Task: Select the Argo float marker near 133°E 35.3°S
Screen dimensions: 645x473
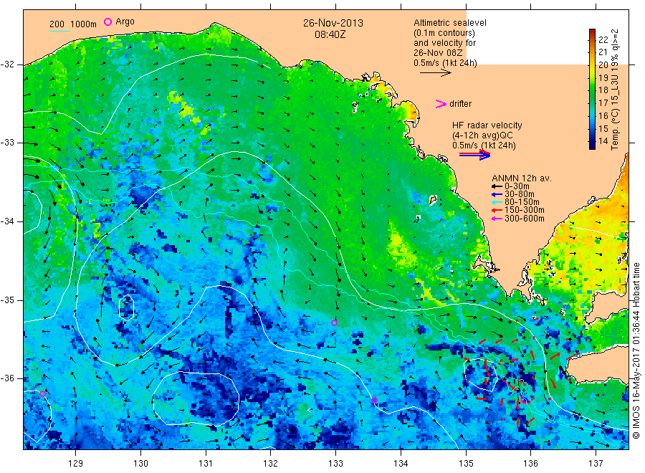Action: pos(335,323)
